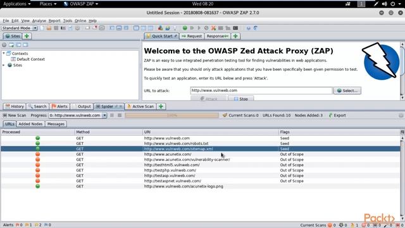Viewport: 405px width, 228px height.
Task: Switch to the Active Scan tab
Action: (x=140, y=106)
